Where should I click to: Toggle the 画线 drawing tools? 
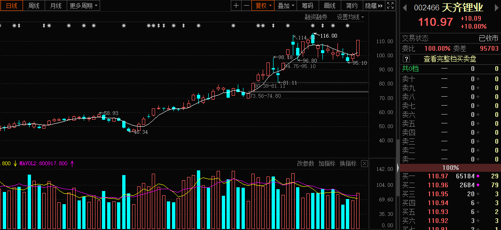coord(330,6)
